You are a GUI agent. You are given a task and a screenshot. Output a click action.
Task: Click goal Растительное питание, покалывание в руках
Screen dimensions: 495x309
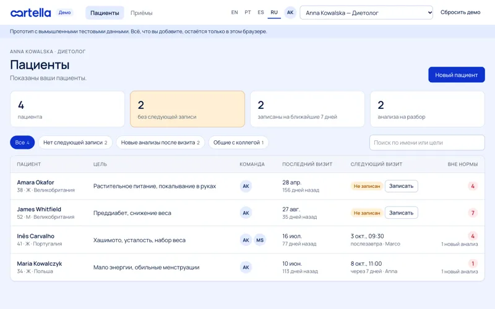[155, 187]
